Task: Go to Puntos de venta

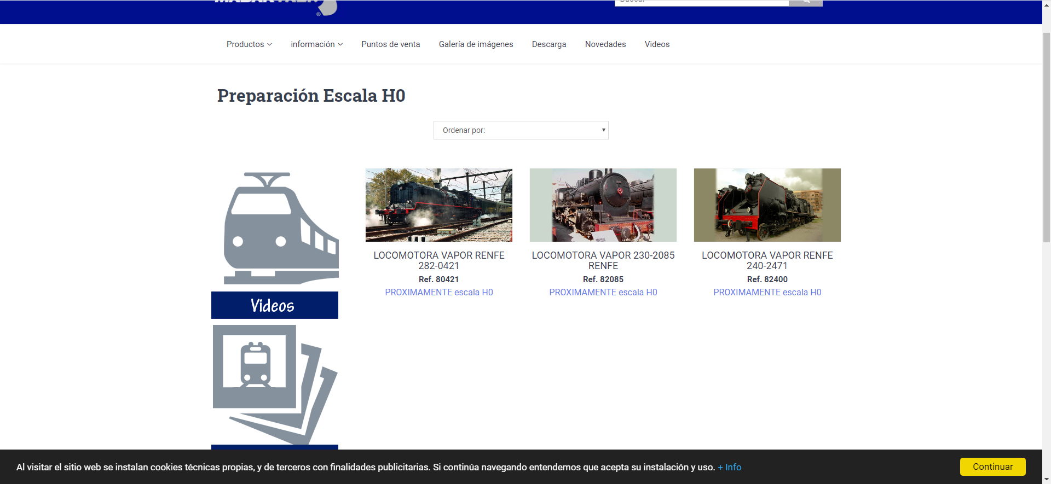Action: [x=391, y=44]
